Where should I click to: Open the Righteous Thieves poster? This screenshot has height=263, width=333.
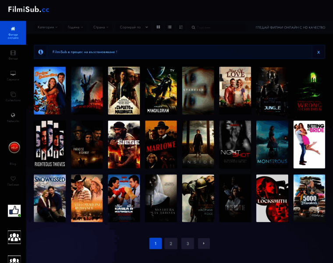(x=50, y=145)
